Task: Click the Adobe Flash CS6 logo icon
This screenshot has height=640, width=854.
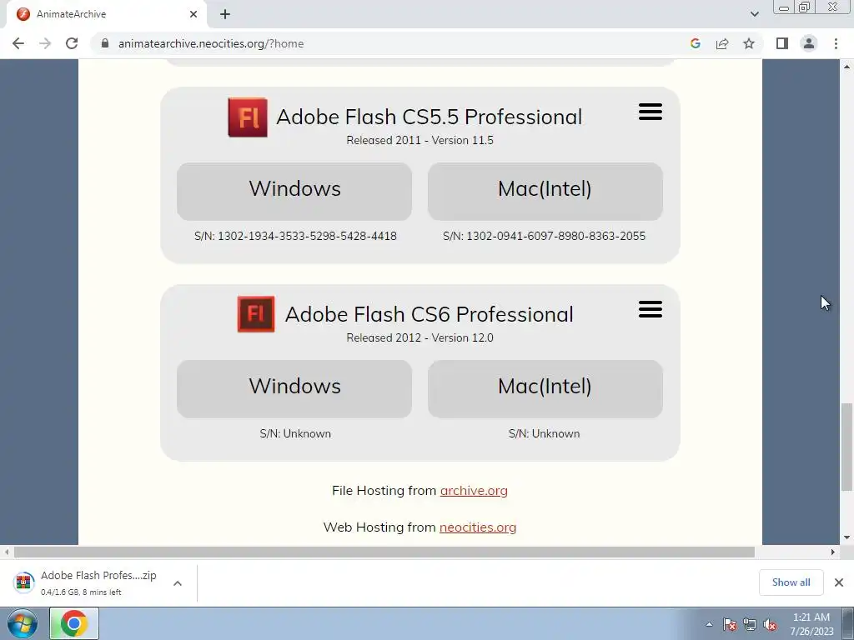Action: pos(256,314)
